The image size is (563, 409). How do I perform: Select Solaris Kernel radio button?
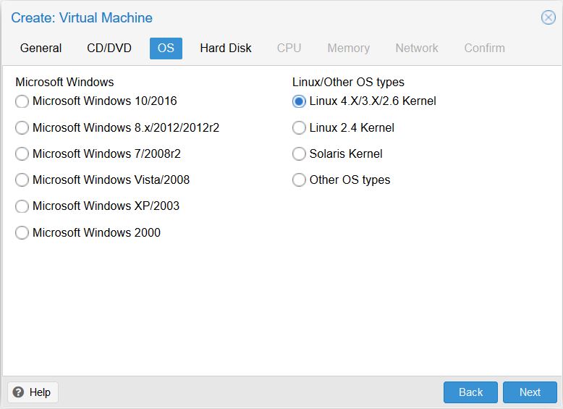[299, 154]
